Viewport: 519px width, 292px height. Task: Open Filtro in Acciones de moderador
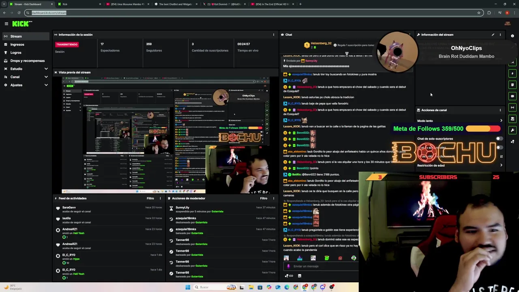[264, 198]
